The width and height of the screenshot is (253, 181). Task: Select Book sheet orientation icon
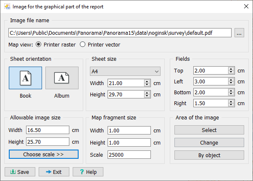point(25,78)
